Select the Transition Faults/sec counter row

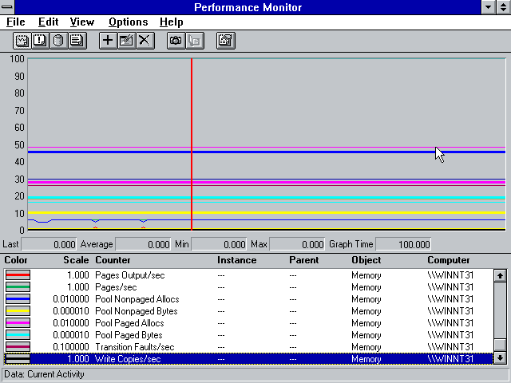pos(248,347)
